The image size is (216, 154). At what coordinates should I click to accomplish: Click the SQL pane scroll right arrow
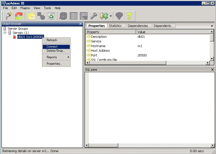[x=213, y=145]
